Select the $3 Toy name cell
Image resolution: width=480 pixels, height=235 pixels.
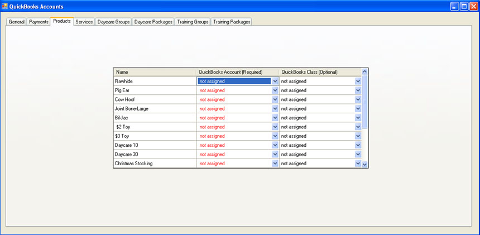point(155,136)
